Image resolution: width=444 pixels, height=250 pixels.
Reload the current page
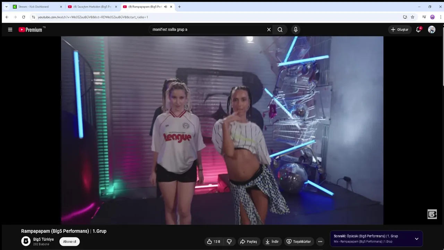click(24, 17)
